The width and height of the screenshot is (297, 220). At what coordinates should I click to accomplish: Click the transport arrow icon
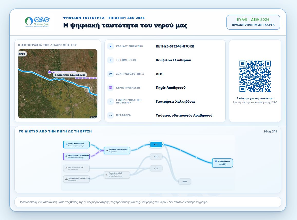110,115
